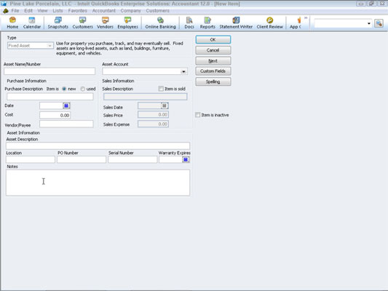Open purchase Date calendar picker
The height and width of the screenshot is (291, 388).
pos(66,105)
